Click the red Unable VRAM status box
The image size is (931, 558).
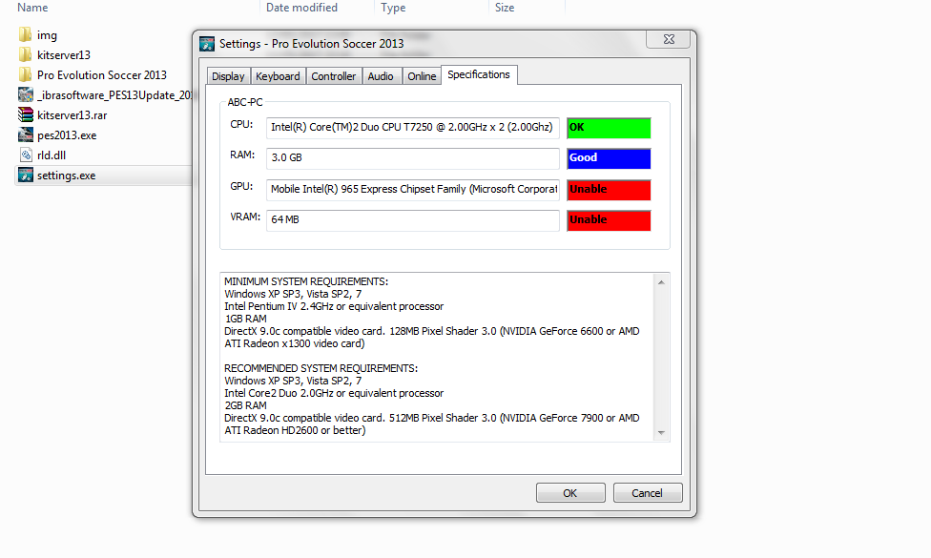point(609,220)
